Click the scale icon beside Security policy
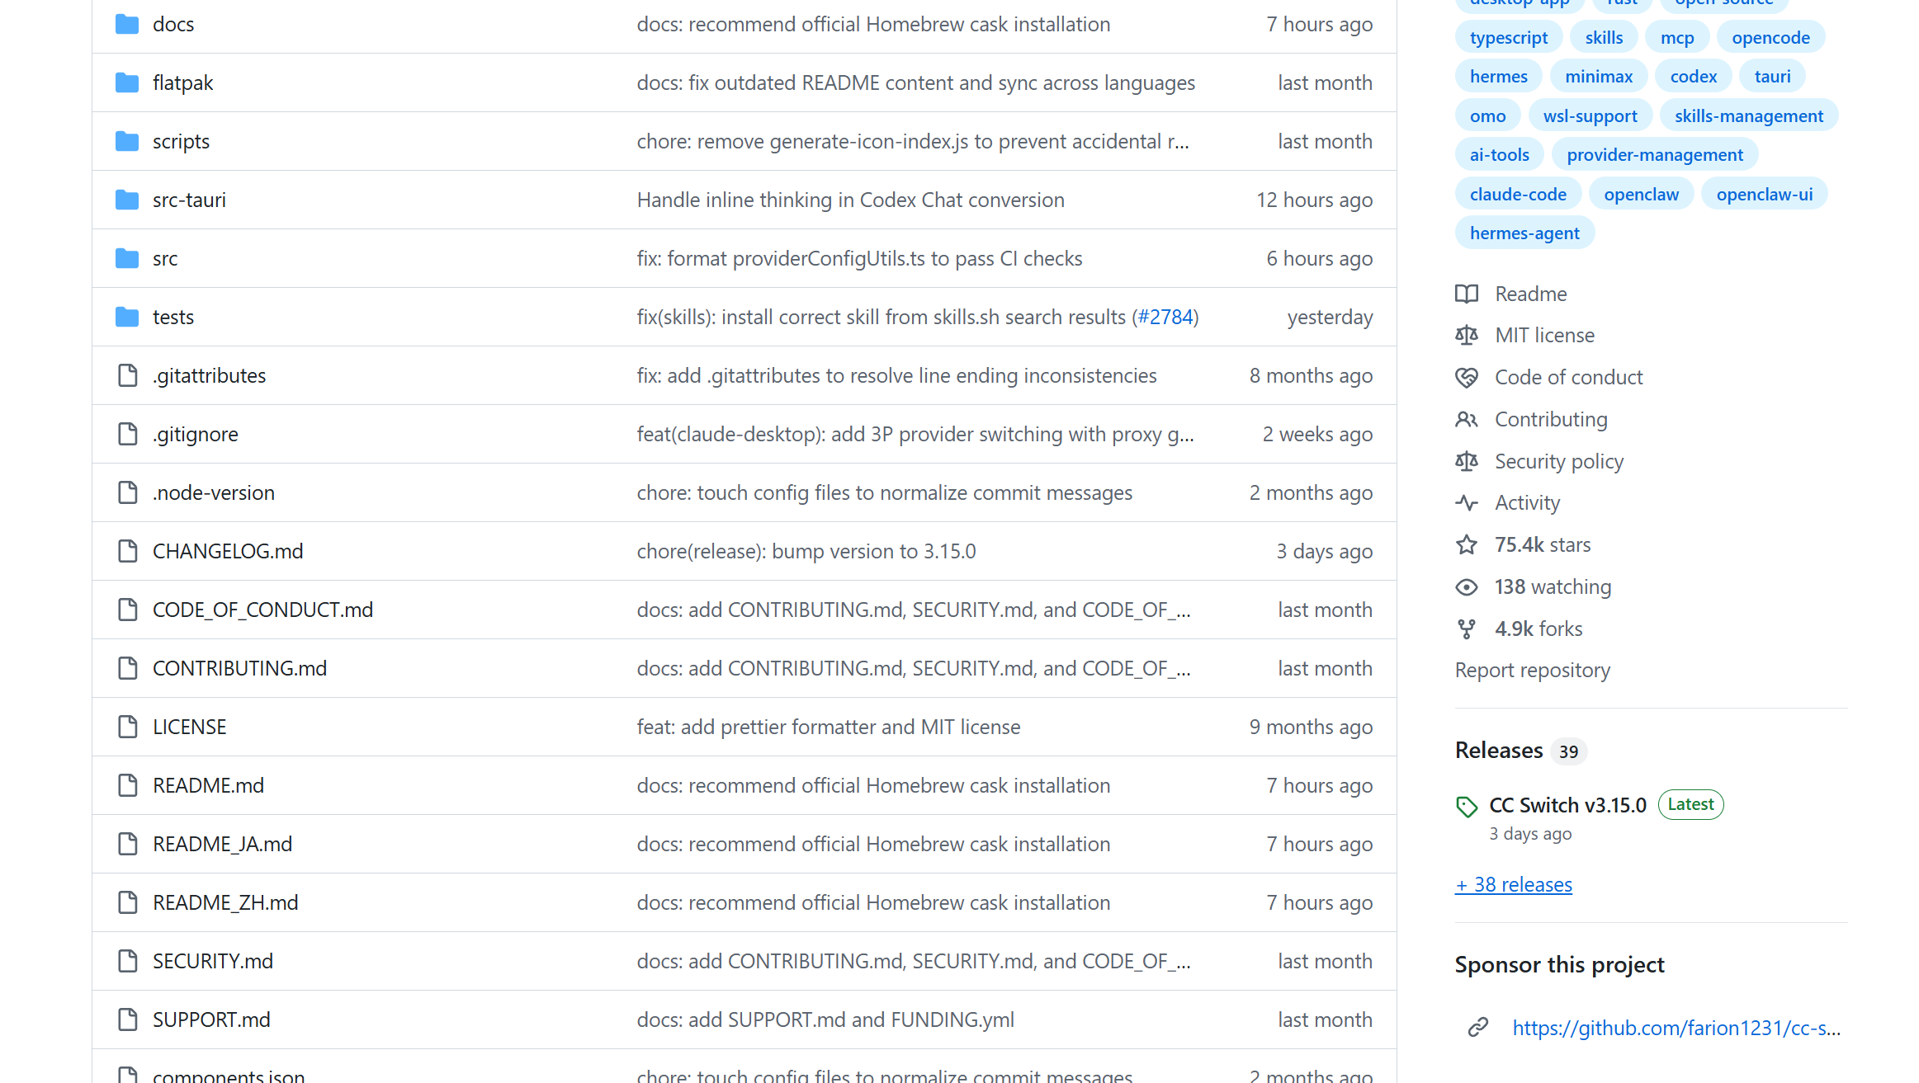Viewport: 1919px width, 1083px height. point(1467,461)
